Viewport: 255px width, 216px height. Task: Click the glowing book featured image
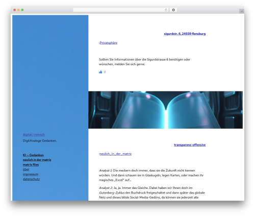[x=165, y=110]
